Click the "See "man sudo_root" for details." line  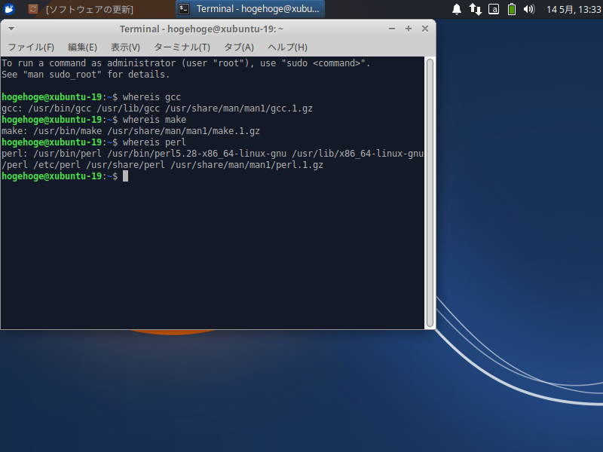coord(85,75)
